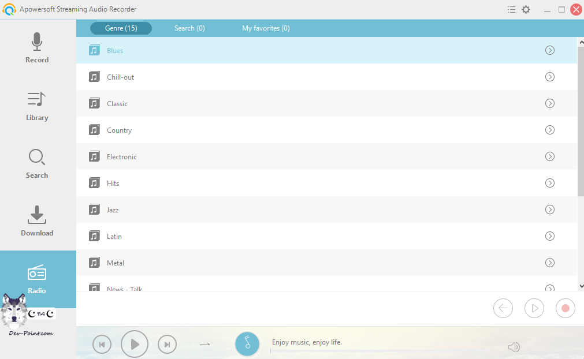Open the Record section in sidebar

(37, 48)
